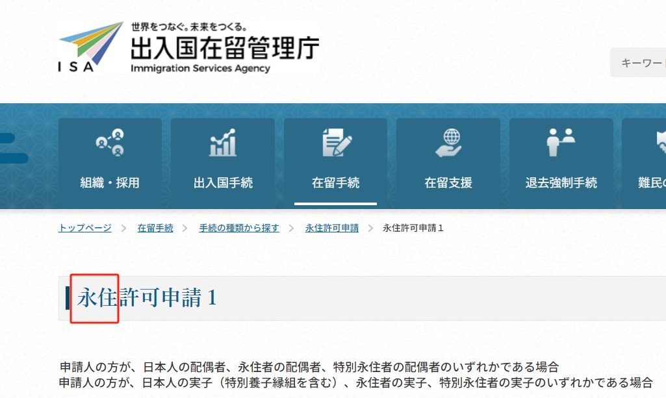This screenshot has height=398, width=666.
Task: Click the ISA paper-plane logo
Action: pos(91,47)
